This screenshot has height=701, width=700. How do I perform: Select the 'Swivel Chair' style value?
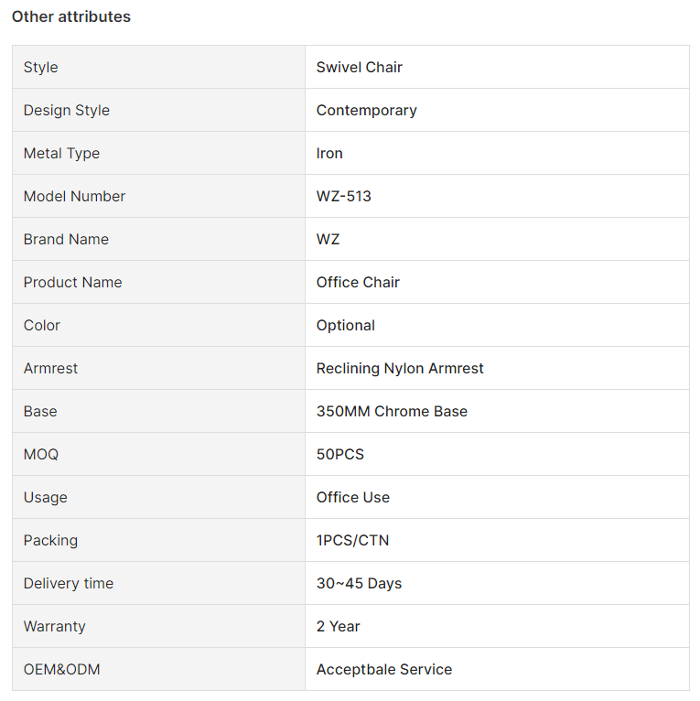(360, 67)
